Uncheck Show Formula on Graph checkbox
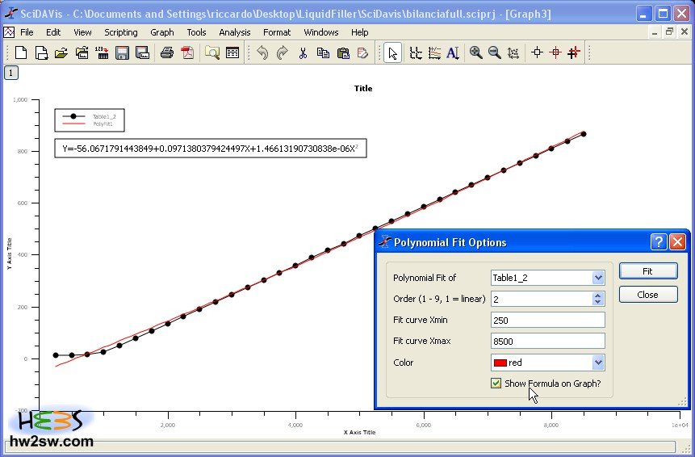The height and width of the screenshot is (457, 695). pyautogui.click(x=496, y=384)
